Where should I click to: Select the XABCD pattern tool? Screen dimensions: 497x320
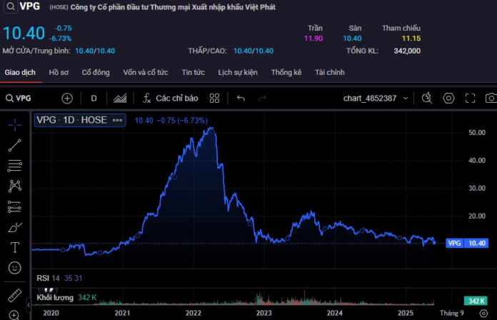tap(15, 186)
